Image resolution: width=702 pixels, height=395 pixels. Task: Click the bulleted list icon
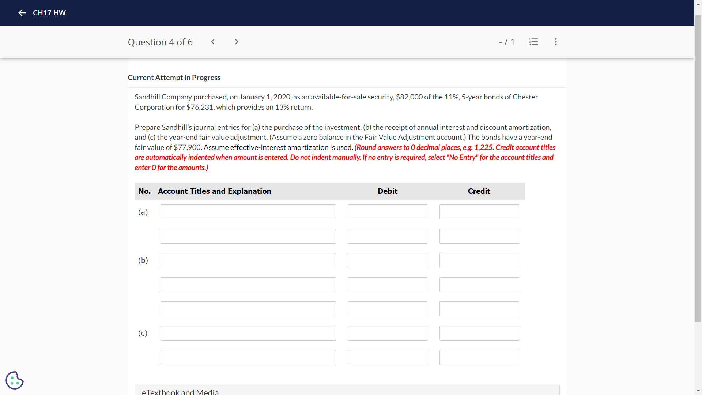534,41
